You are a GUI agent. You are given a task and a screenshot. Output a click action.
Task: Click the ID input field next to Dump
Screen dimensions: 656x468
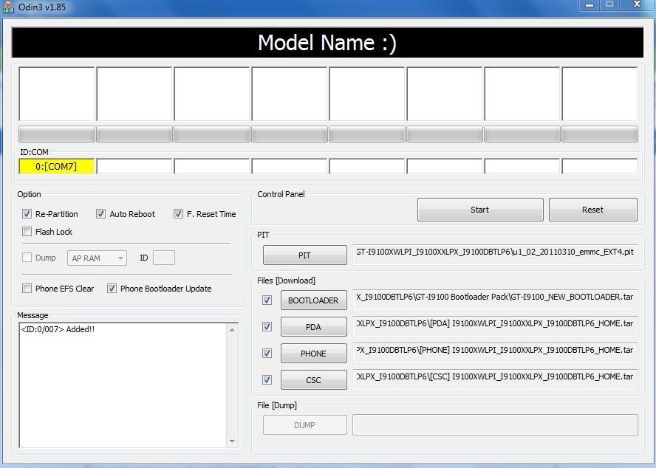pos(164,258)
